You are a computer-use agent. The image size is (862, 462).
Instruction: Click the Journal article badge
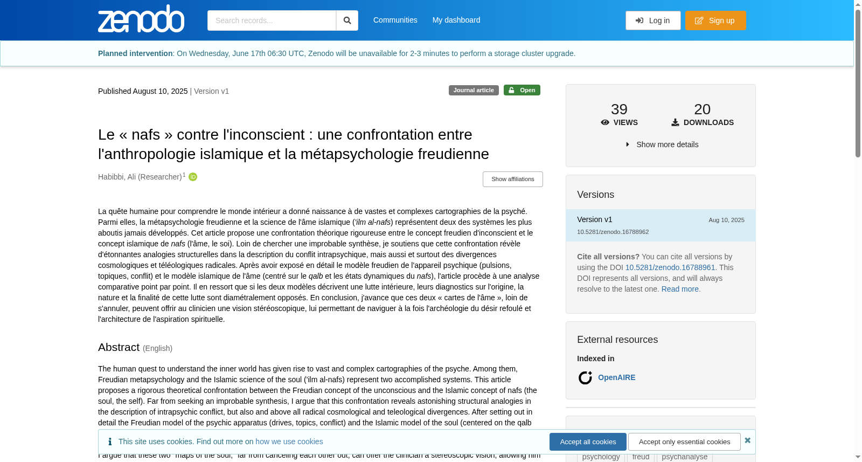(474, 90)
